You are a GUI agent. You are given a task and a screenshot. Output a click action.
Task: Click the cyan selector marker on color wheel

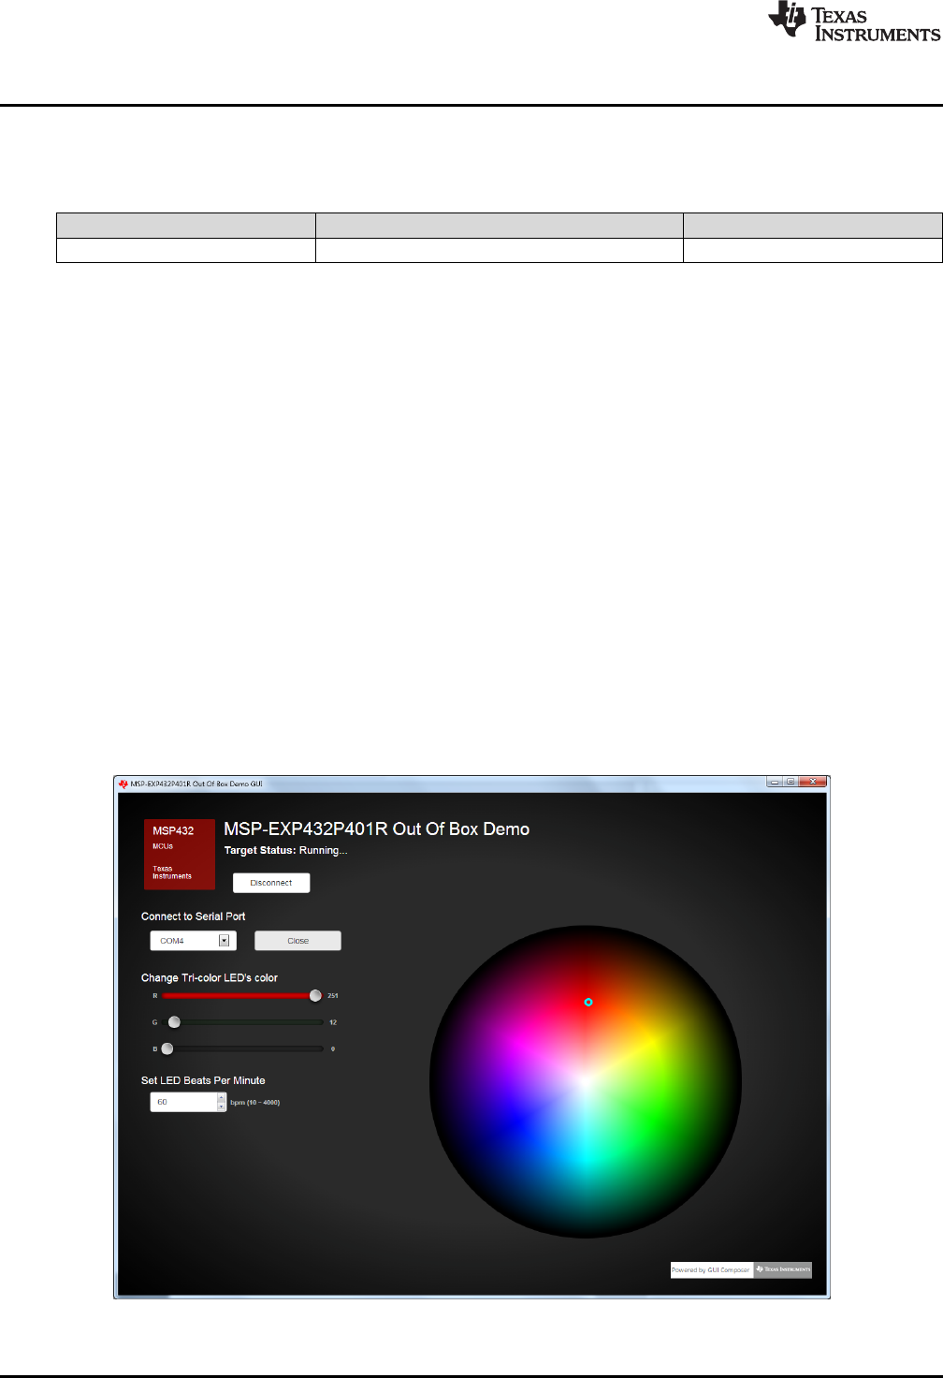pyautogui.click(x=588, y=1002)
